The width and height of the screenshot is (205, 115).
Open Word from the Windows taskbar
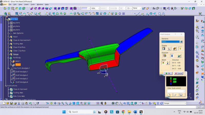click(135, 112)
